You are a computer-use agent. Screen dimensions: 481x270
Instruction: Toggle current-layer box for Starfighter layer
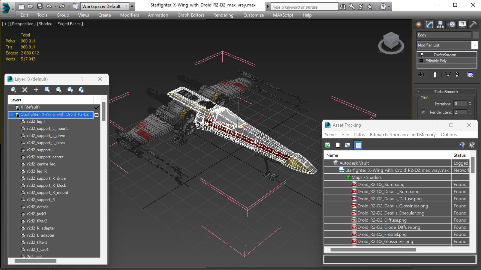(96, 115)
